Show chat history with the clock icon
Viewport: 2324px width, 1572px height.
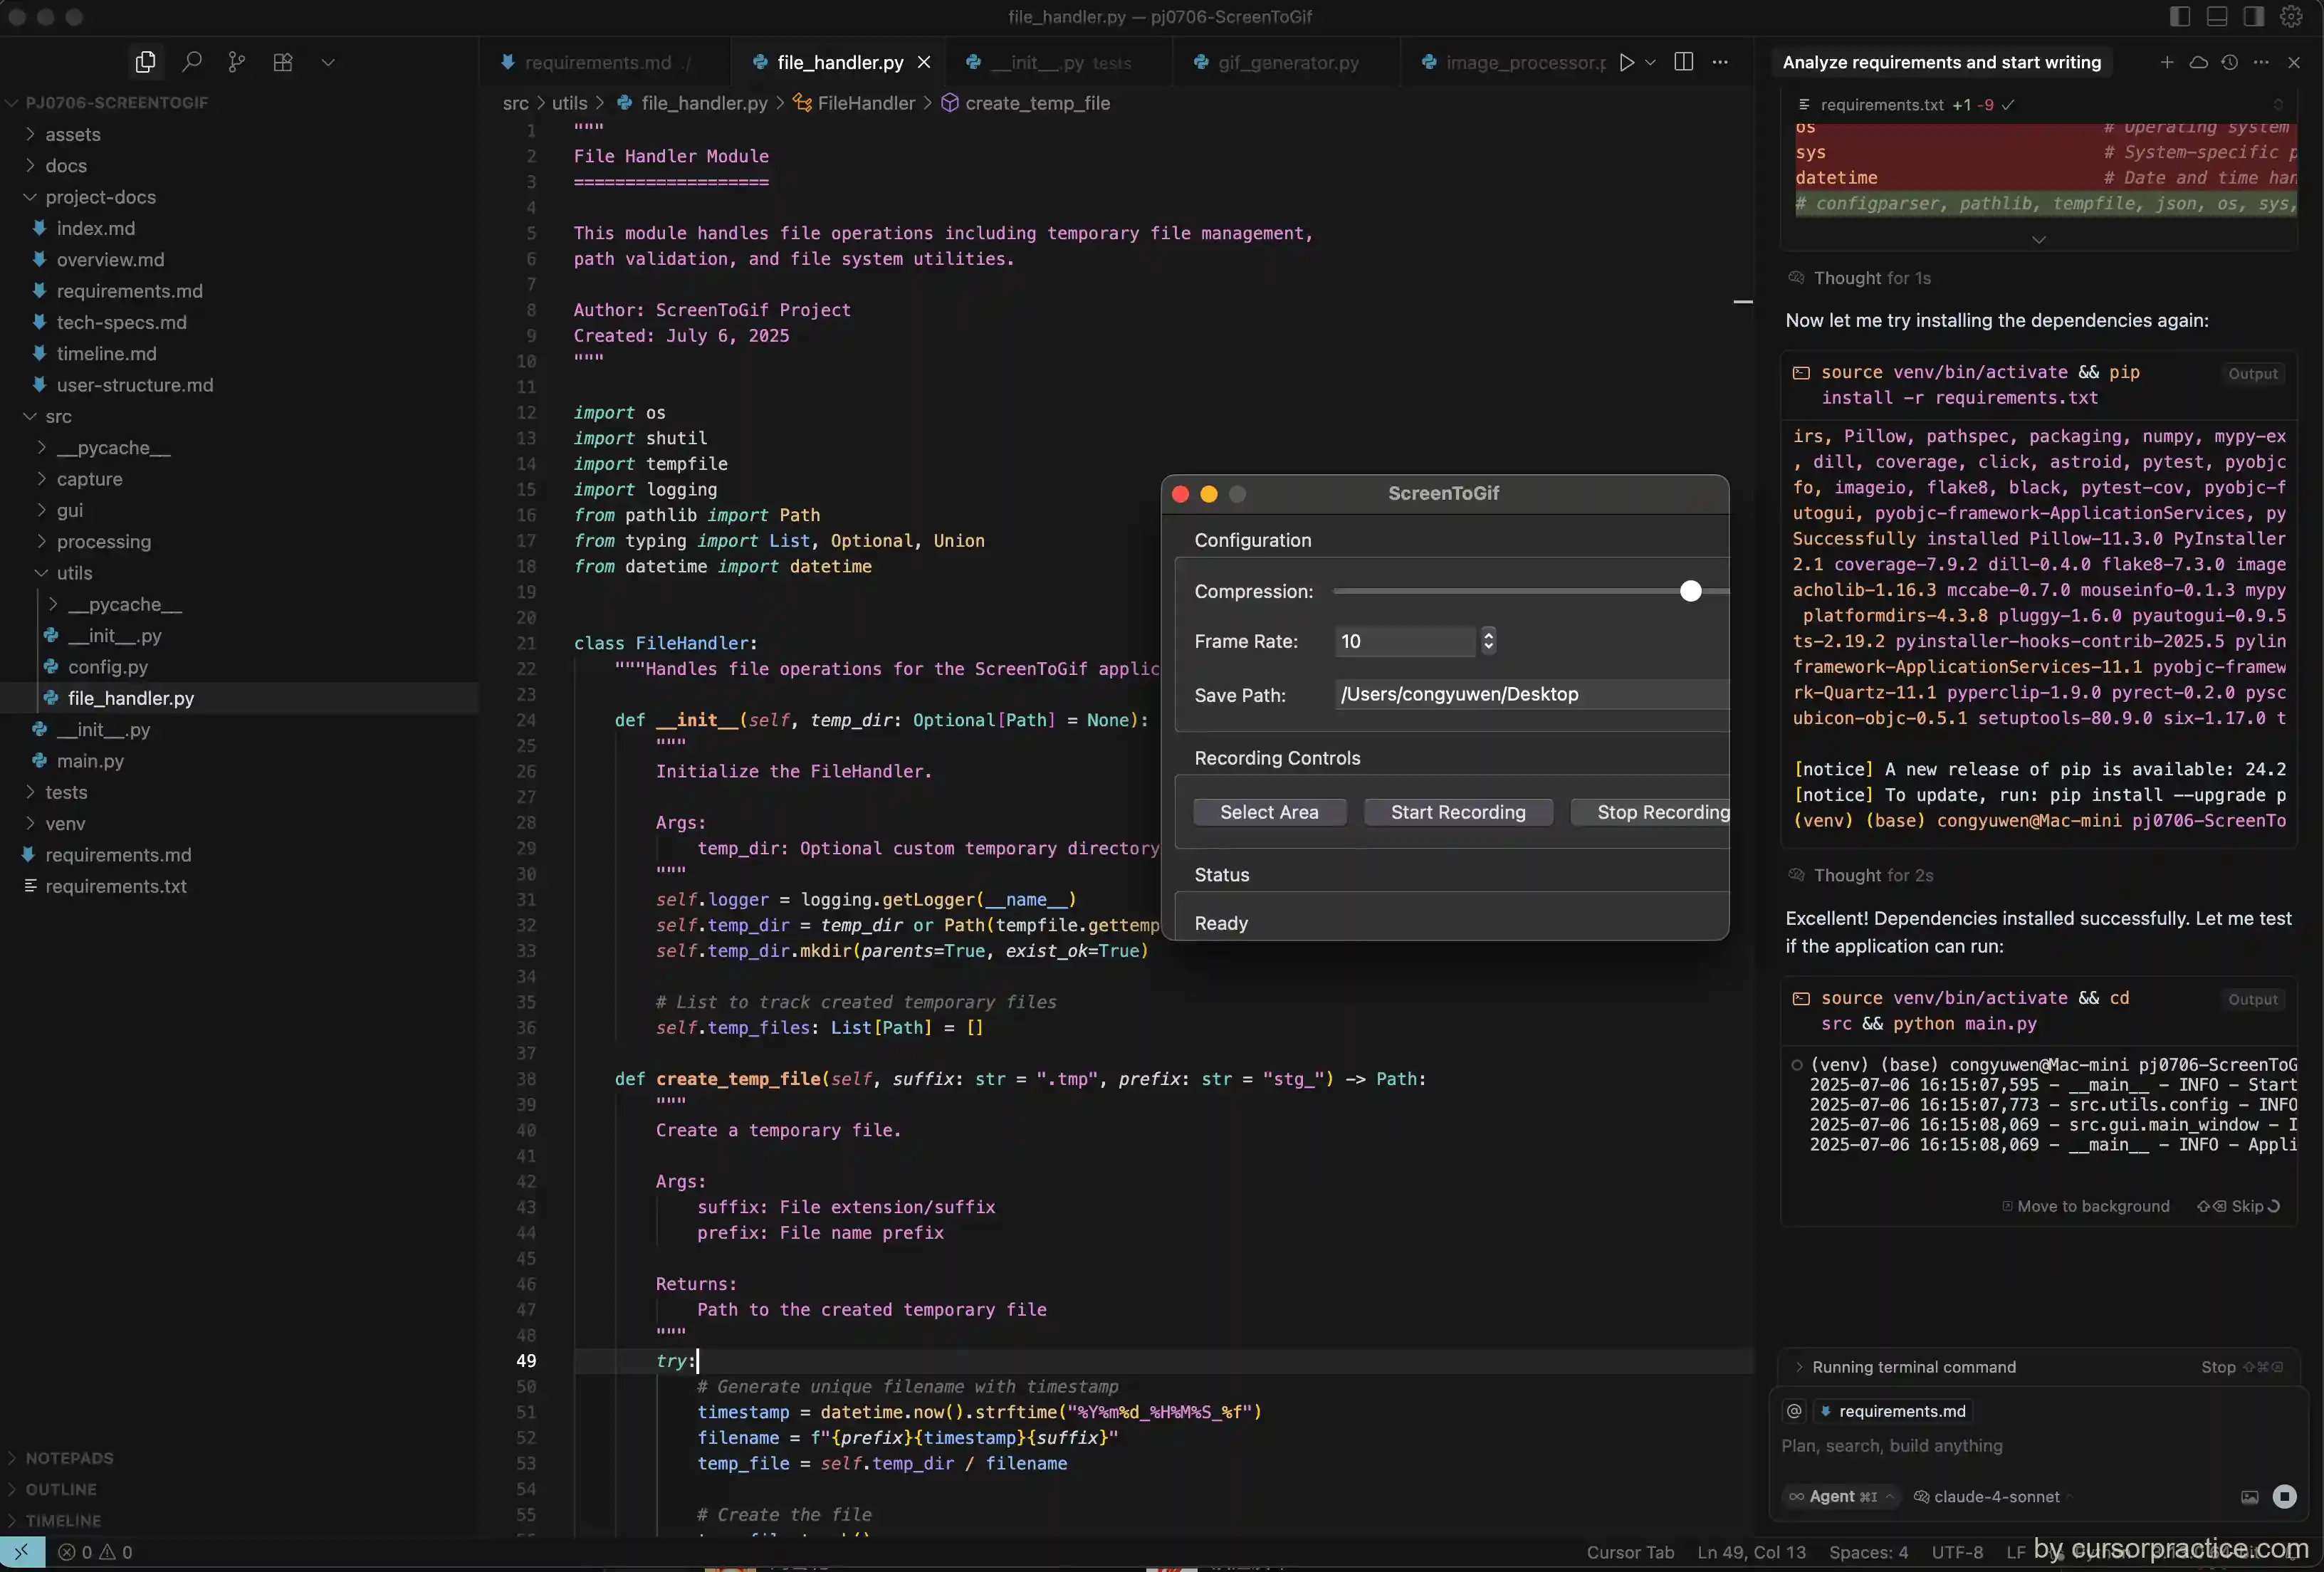pyautogui.click(x=2230, y=62)
